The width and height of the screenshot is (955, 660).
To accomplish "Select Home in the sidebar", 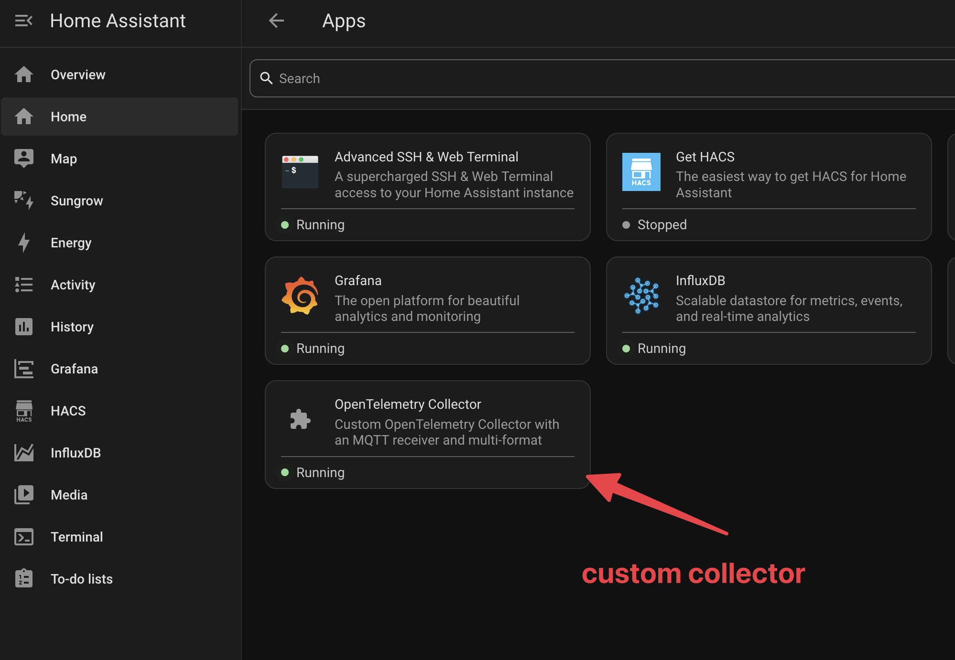I will coord(119,117).
